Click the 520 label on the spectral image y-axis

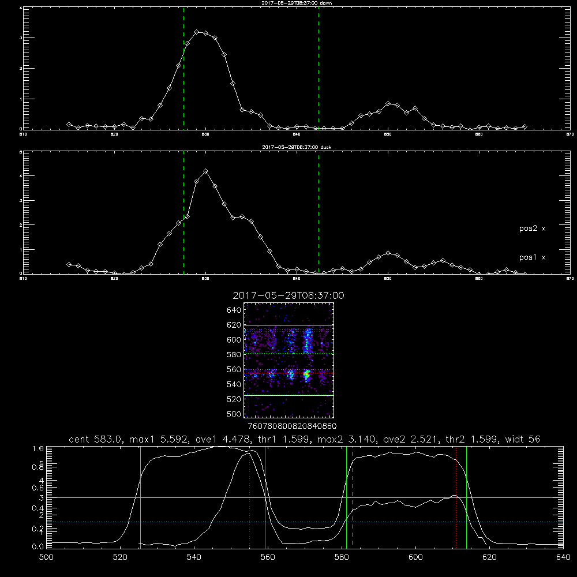(x=234, y=399)
